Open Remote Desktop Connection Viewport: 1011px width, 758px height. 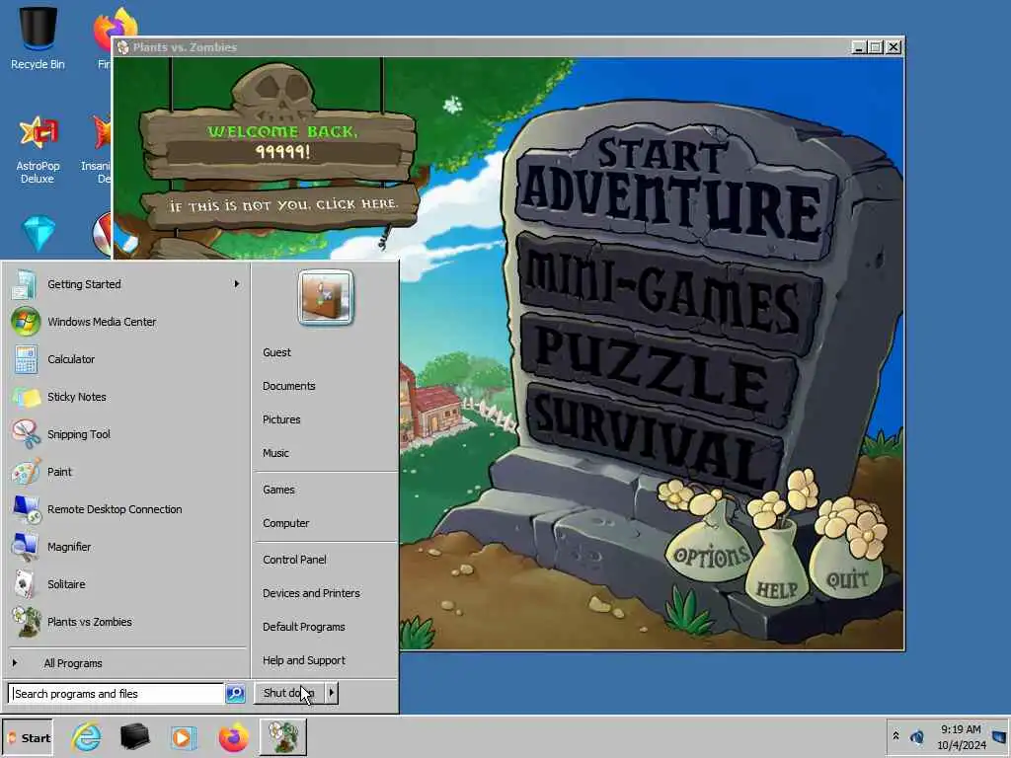pyautogui.click(x=126, y=509)
